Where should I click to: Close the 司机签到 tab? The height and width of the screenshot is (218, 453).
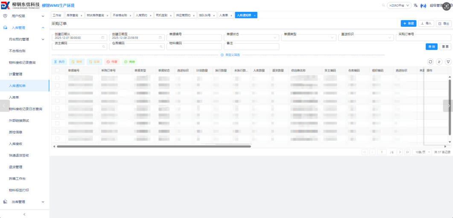click(171, 15)
